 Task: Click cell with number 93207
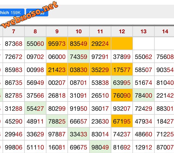pos(122,108)
